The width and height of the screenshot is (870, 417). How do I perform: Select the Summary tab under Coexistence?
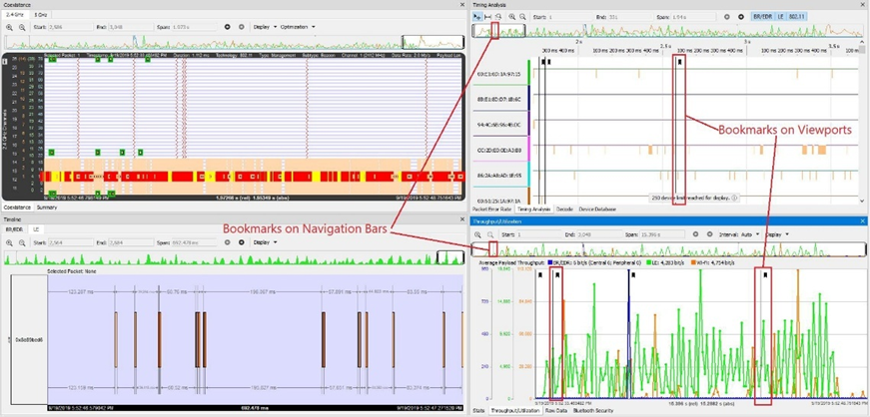pyautogui.click(x=47, y=207)
